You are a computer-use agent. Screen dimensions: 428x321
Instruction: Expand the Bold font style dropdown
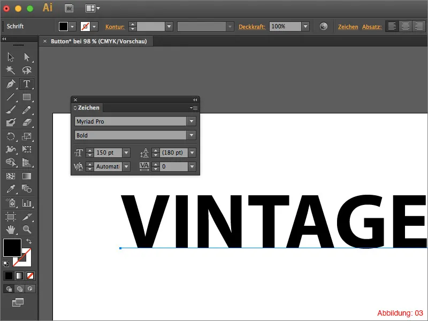(x=192, y=135)
